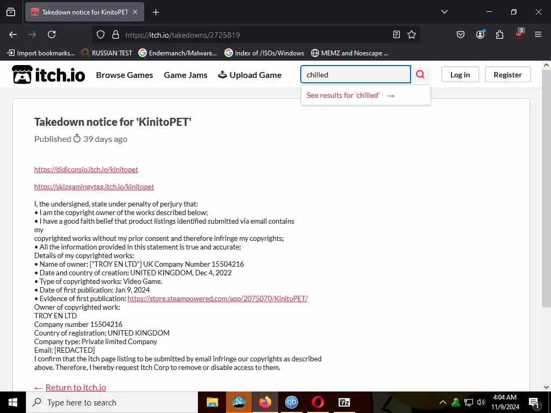Screen dimensions: 551x413
Task: Show hidden system tray icons
Action: pos(443,402)
